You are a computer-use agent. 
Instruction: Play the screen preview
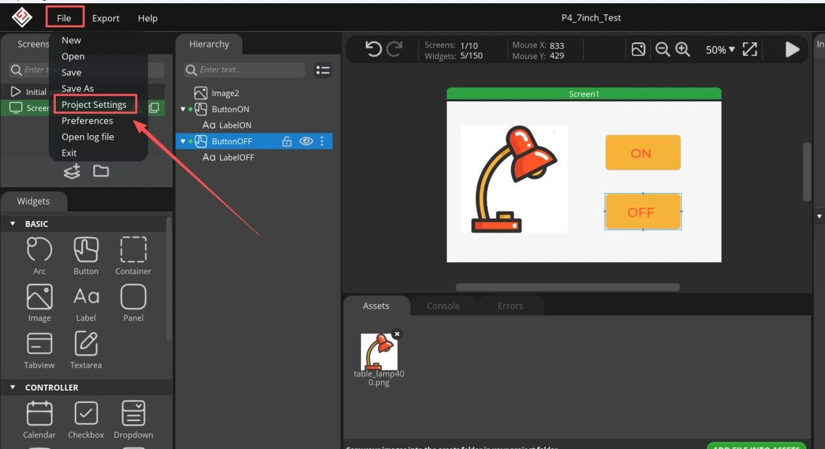[792, 49]
